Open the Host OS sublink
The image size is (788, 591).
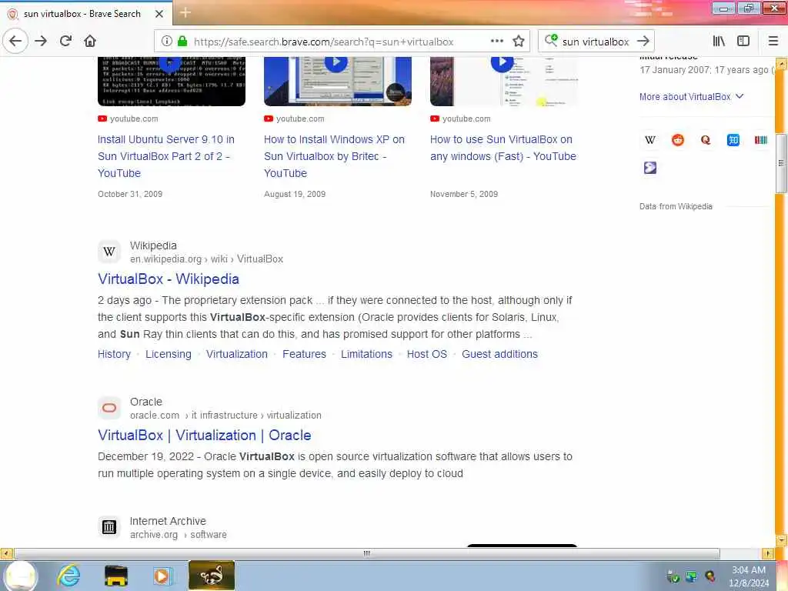coord(426,354)
